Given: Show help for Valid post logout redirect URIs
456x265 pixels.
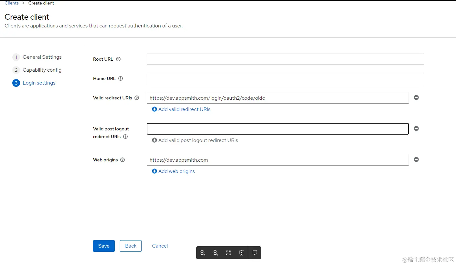Looking at the screenshot, I should 125,137.
